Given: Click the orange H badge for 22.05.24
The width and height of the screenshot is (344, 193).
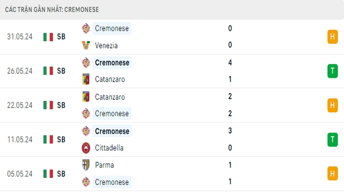Looking at the screenshot, I should [332, 105].
